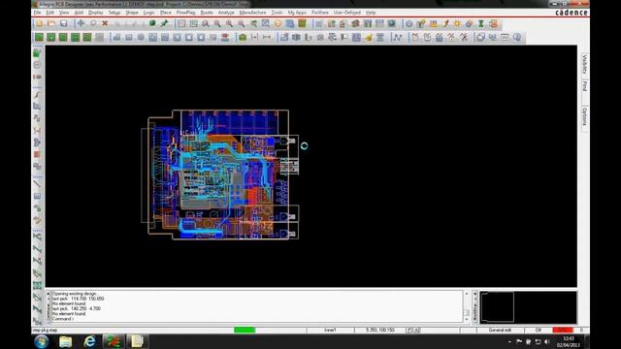Click the yellow broom cleanup icon
The height and width of the screenshot is (349, 621).
369,37
